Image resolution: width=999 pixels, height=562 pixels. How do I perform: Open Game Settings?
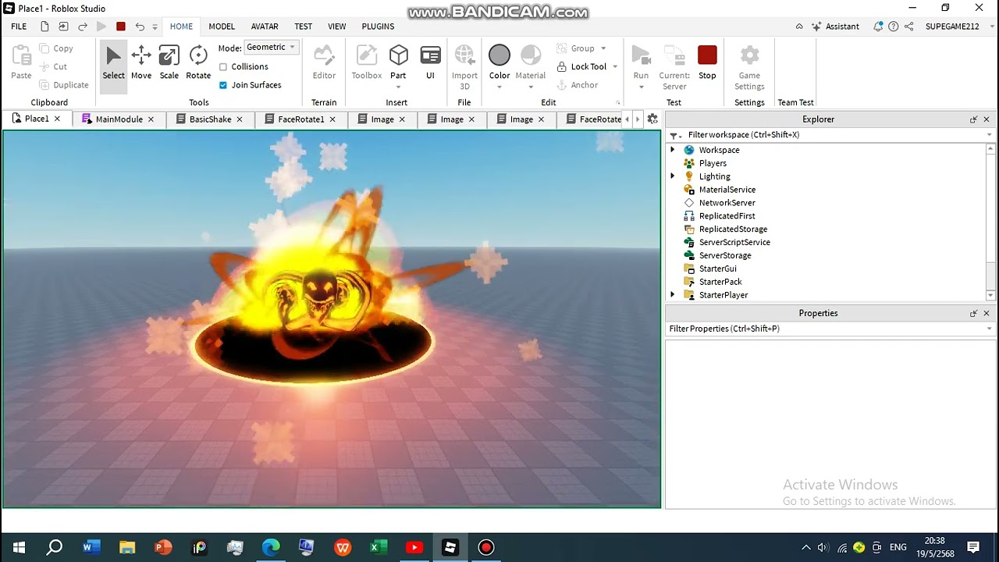click(749, 67)
